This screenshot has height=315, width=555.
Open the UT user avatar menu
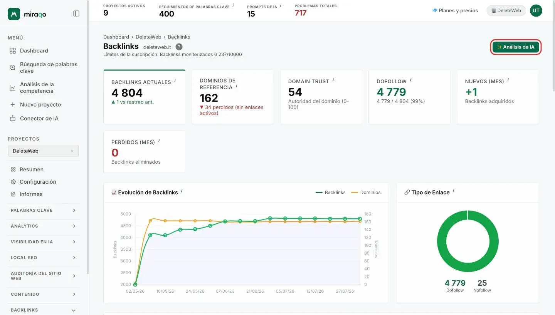click(536, 11)
